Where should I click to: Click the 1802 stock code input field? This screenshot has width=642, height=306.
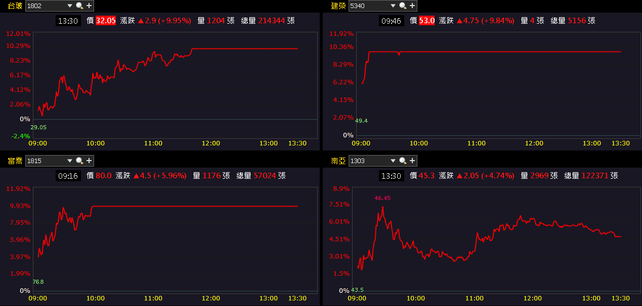(46, 6)
